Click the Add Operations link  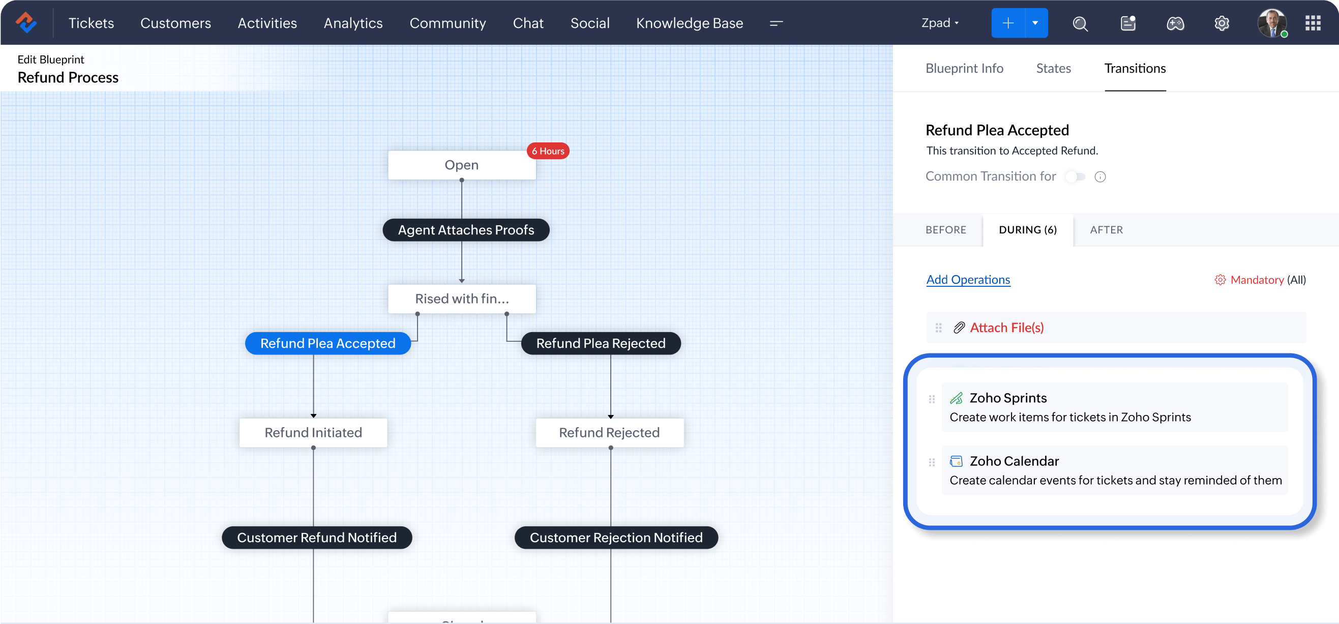[968, 280]
